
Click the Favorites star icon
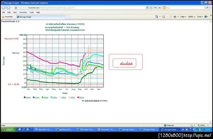point(3,17)
